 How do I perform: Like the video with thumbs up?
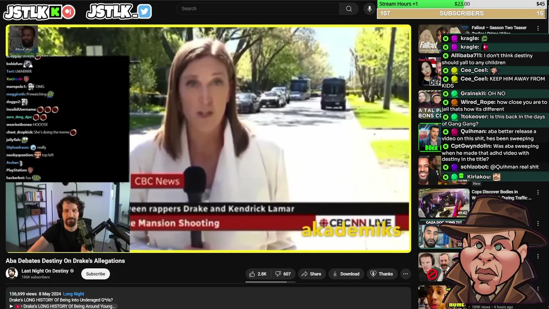[x=258, y=274]
